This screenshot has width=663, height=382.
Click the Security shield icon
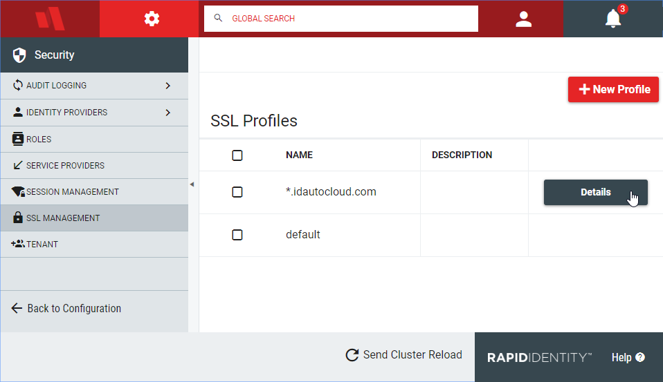coord(19,55)
